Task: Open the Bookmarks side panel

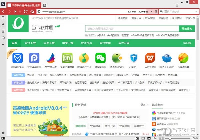Action: tap(3, 18)
